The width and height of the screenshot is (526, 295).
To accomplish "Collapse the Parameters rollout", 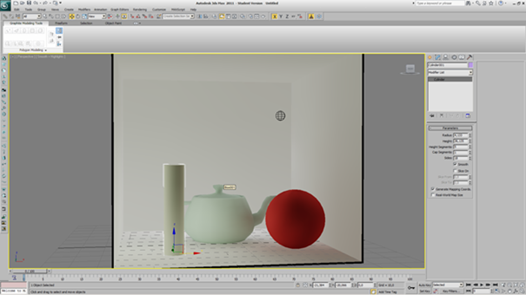I will click(450, 128).
